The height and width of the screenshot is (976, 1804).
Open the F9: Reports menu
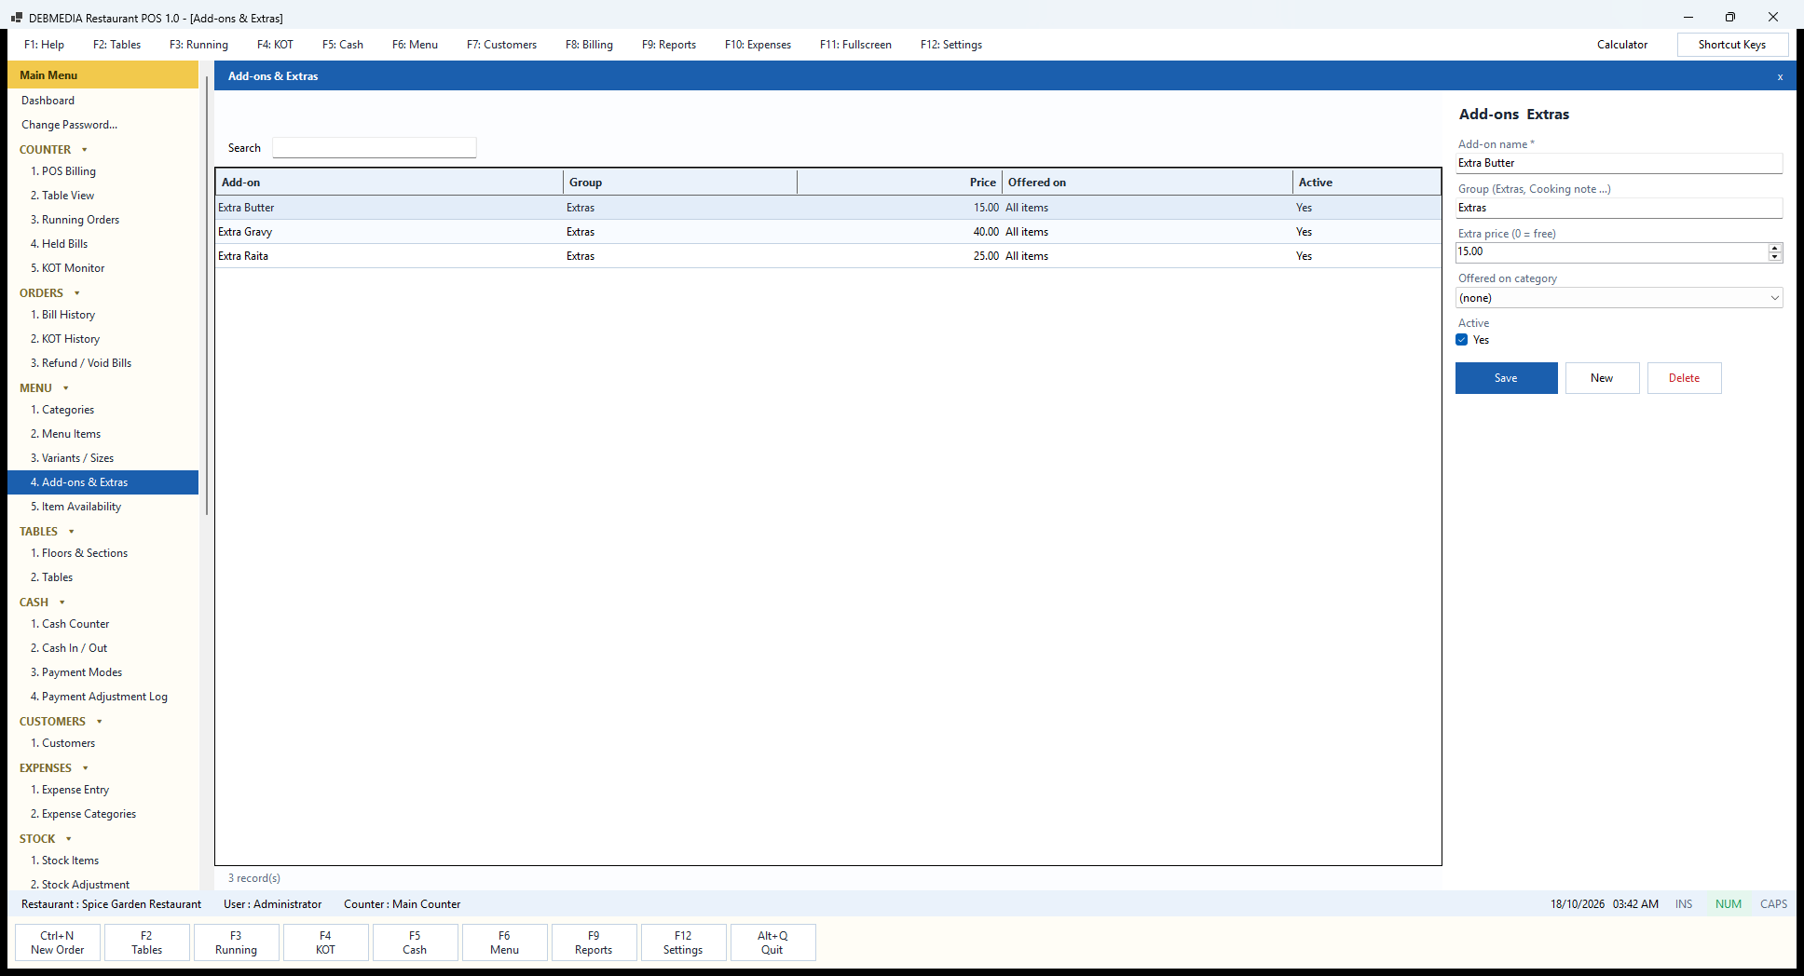point(669,45)
